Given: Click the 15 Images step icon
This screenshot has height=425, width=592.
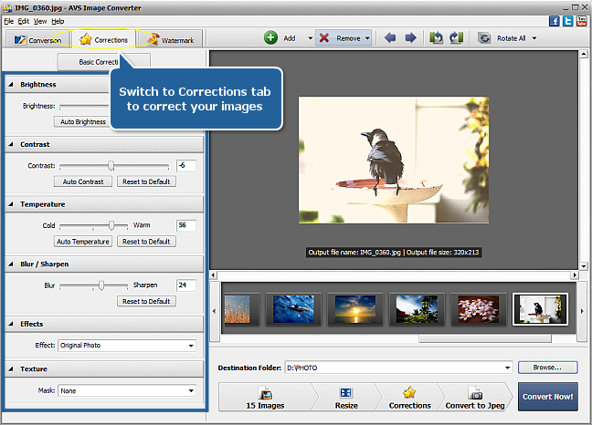Looking at the screenshot, I should [x=266, y=393].
